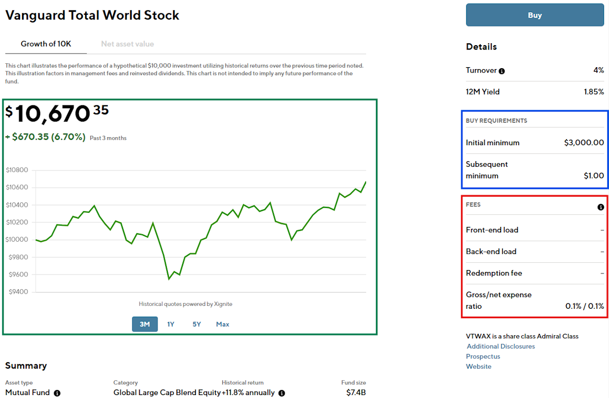
Task: Re-select the active 3M range button
Action: pos(145,324)
